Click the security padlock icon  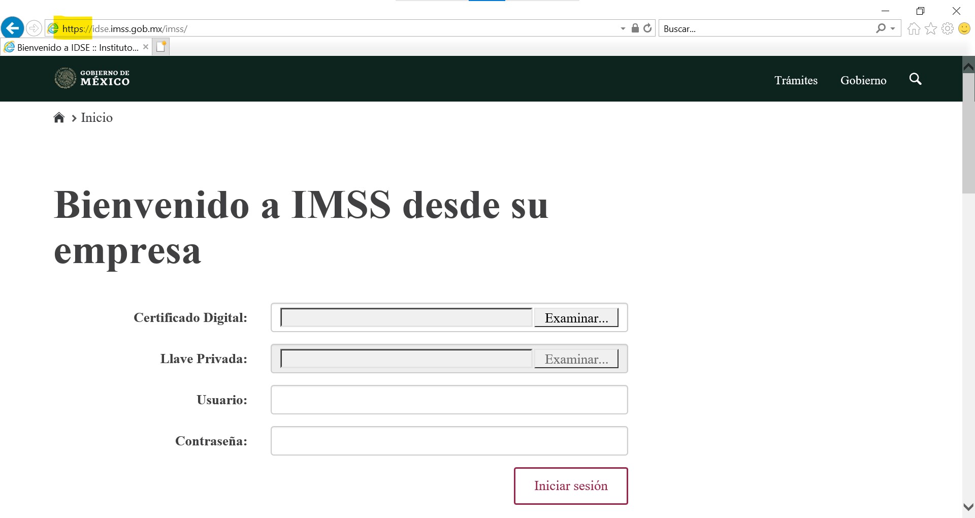pyautogui.click(x=635, y=28)
